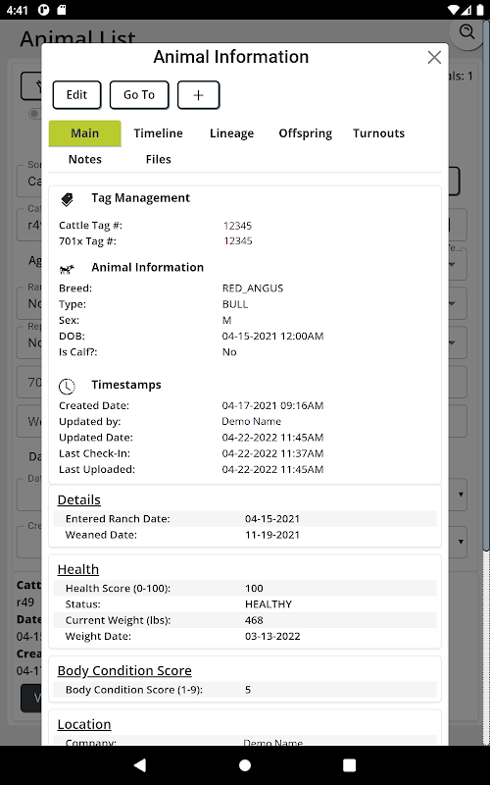Tap Android back navigation button
Viewport: 490px width, 785px height.
click(x=140, y=765)
